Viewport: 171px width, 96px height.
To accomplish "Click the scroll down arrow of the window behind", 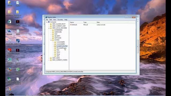I will point(138,73).
